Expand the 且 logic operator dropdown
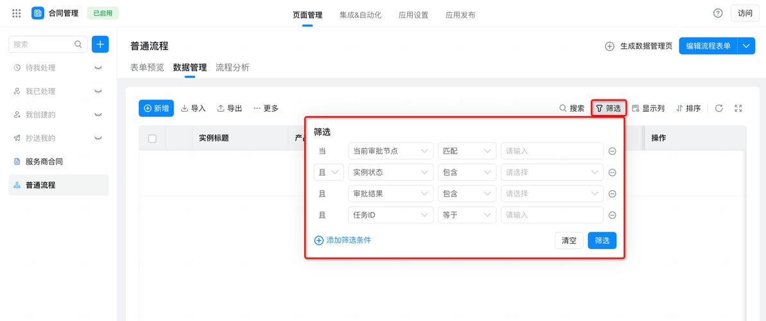The height and width of the screenshot is (321, 766). tap(329, 172)
